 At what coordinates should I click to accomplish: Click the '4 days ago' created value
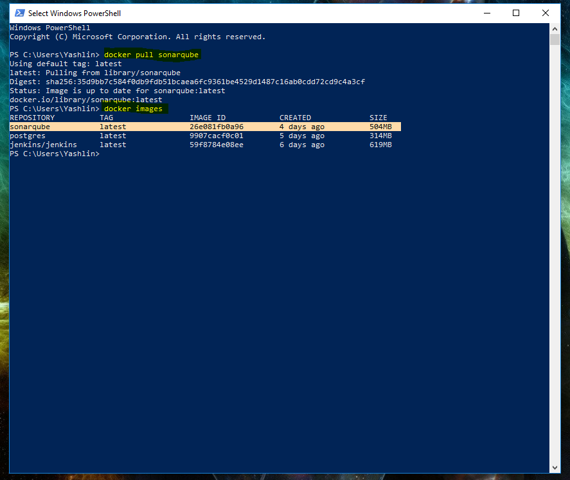pyautogui.click(x=302, y=127)
